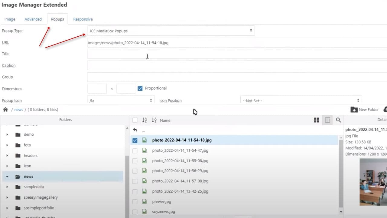The image size is (387, 218).
Task: Select the Popups tab
Action: [x=57, y=19]
